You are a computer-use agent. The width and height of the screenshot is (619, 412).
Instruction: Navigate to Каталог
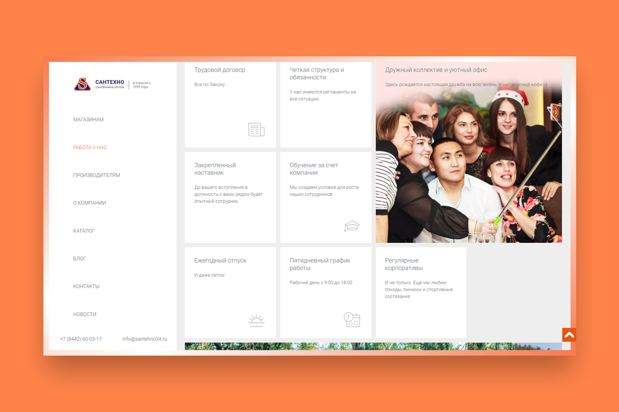click(84, 231)
